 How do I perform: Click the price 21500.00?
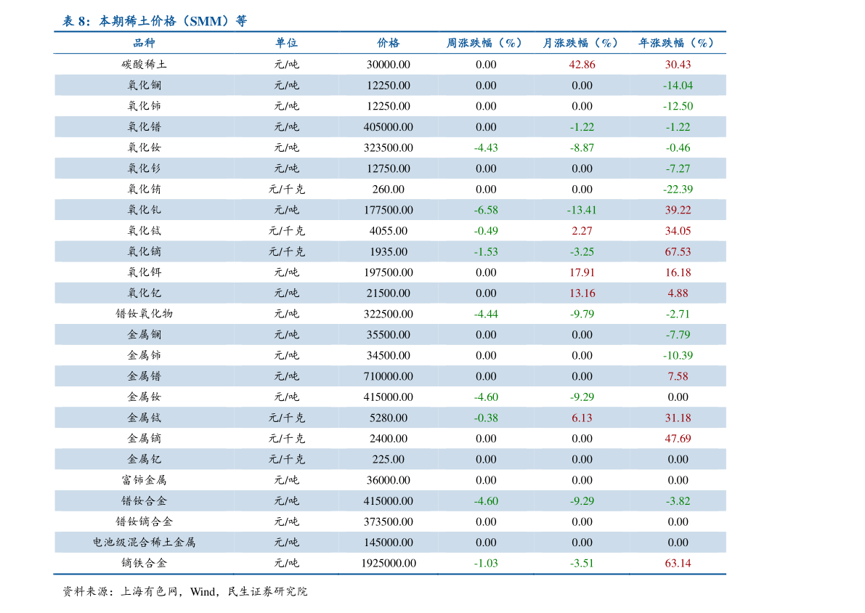389,293
